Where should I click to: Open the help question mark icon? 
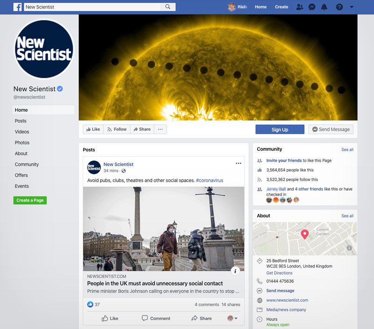coord(339,7)
